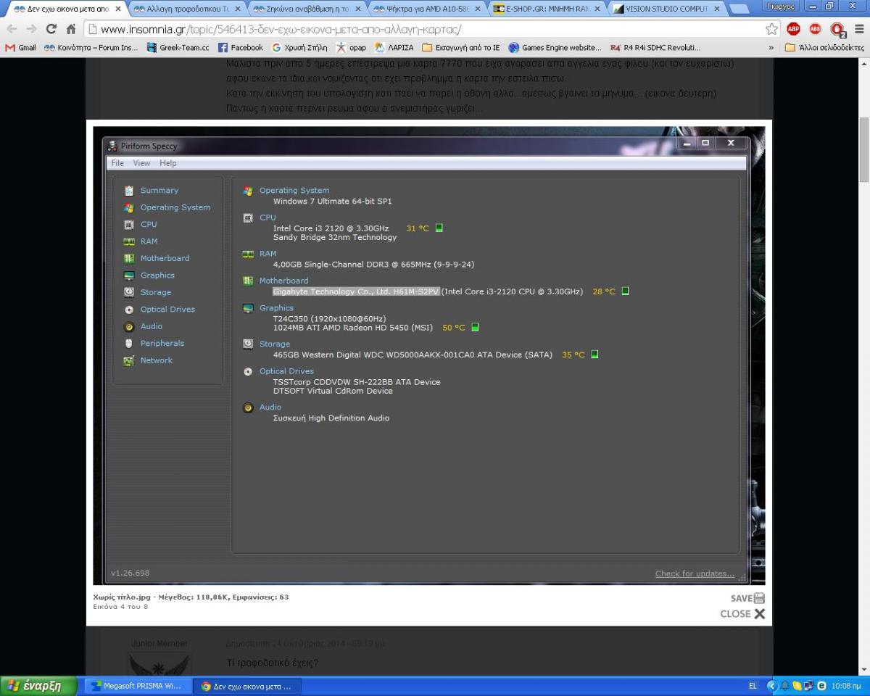Open the Άλλοι σελιδοδείκτες bookmarks folder
This screenshot has height=696, width=870.
pyautogui.click(x=824, y=47)
